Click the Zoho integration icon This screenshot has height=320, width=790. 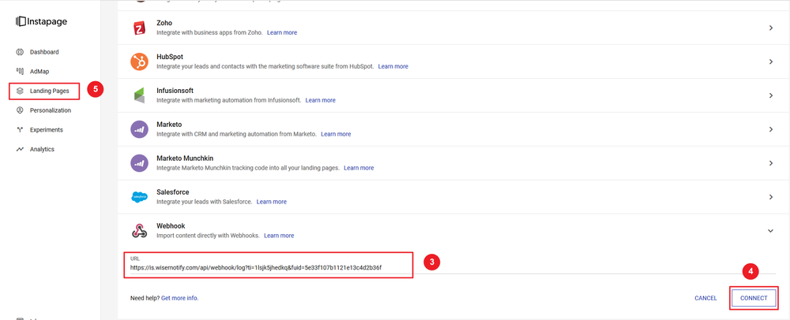pyautogui.click(x=139, y=28)
